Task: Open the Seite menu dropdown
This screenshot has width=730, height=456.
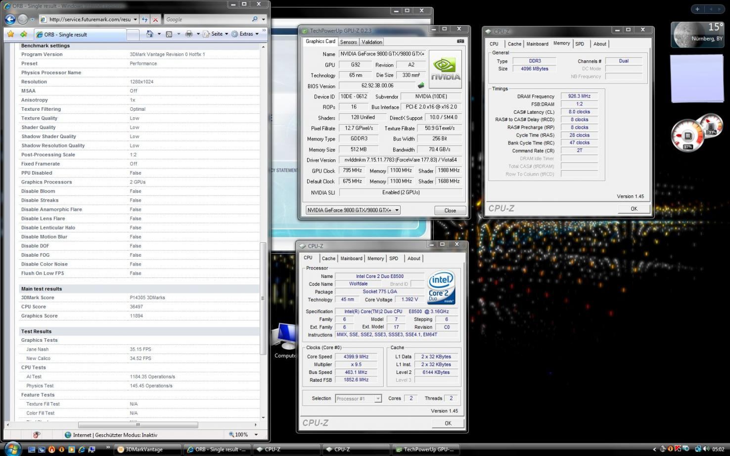Action: click(x=216, y=34)
